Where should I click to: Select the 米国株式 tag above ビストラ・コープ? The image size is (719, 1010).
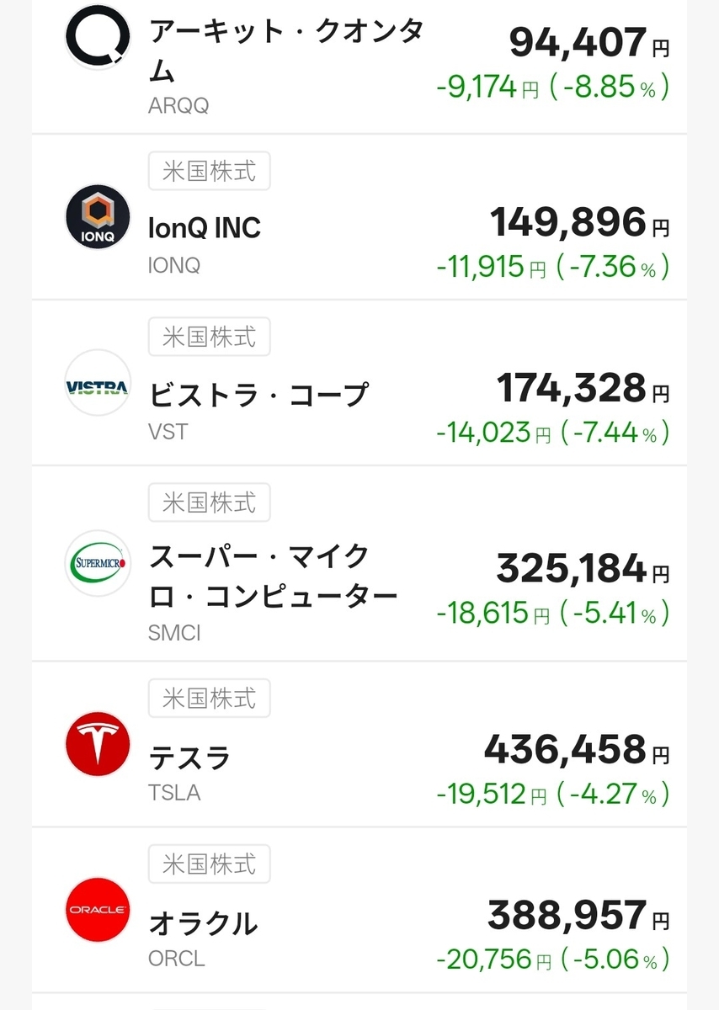[209, 338]
